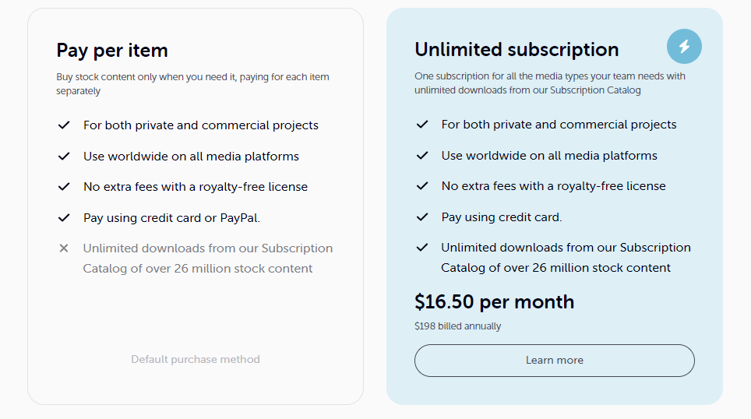Click Pay per item's greyed Unlimited downloads text
The image size is (751, 419).
pos(207,259)
